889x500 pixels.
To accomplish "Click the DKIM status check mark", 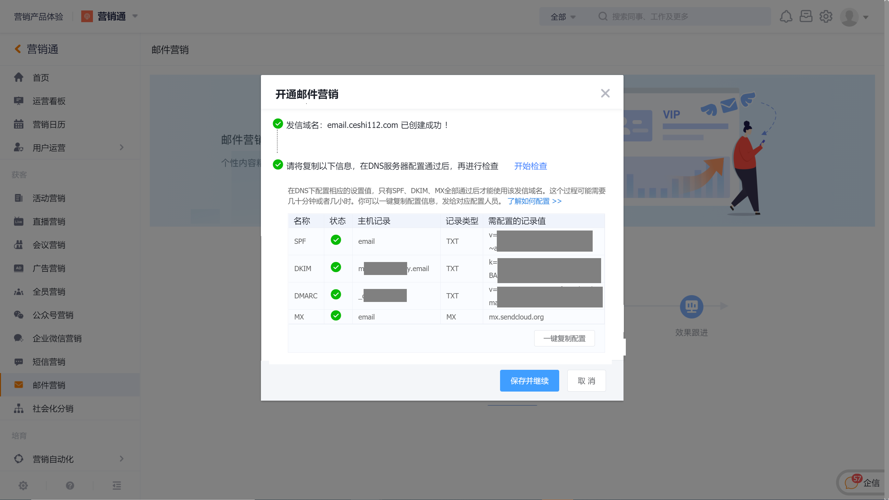I will point(336,267).
